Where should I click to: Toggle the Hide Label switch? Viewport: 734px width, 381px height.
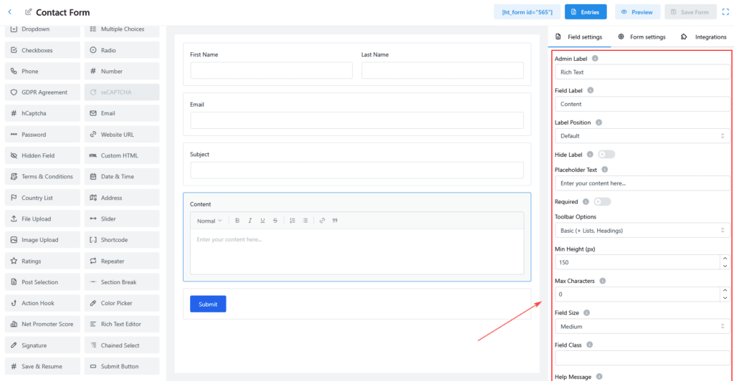606,154
